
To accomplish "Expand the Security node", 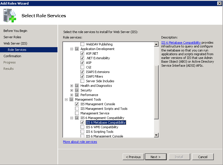I will tap(72, 90).
